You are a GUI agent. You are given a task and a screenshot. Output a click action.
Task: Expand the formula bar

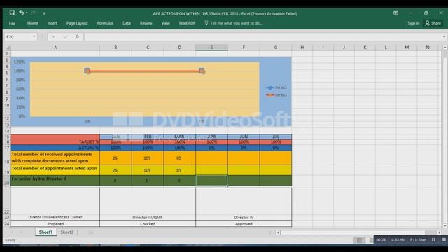444,36
